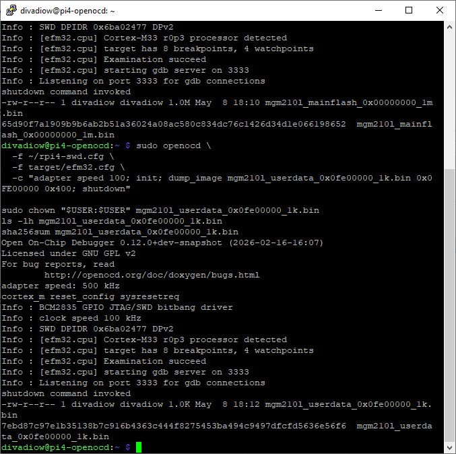Click the 'sudo chown "$USER:$USER"' line
This screenshot has width=456, height=454.
[x=160, y=210]
